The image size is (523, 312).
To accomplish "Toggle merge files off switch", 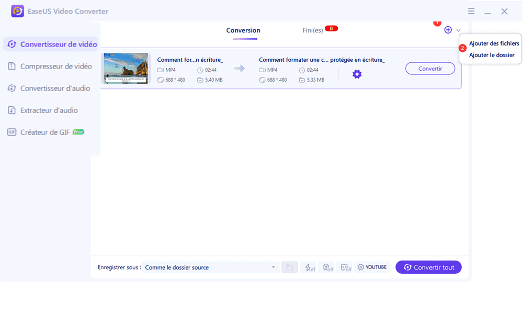I will tap(346, 268).
